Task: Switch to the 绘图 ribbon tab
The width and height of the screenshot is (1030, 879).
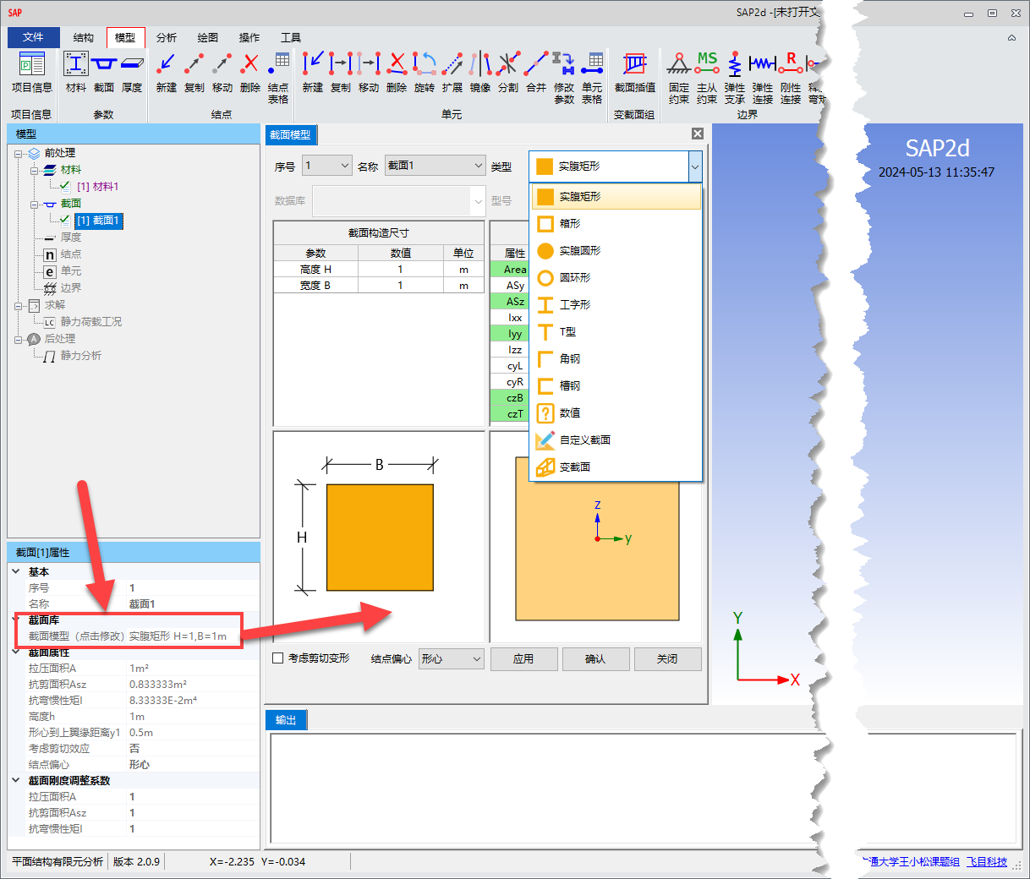Action: coord(208,37)
